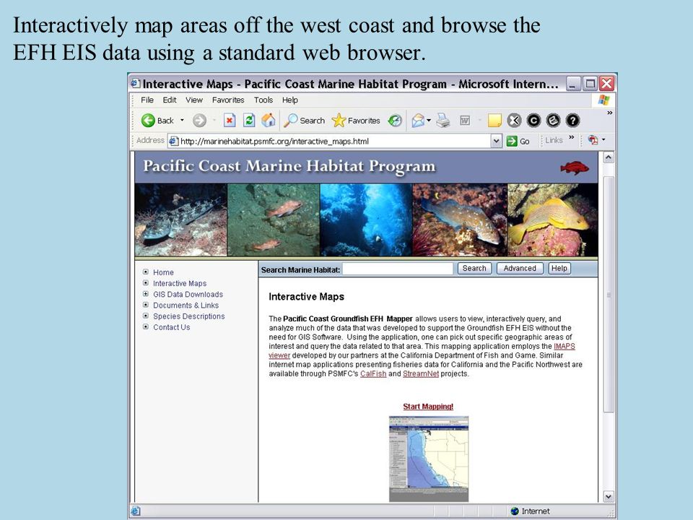The image size is (693, 520).
Task: Open Forward button history dropdown arrow
Action: 214,121
